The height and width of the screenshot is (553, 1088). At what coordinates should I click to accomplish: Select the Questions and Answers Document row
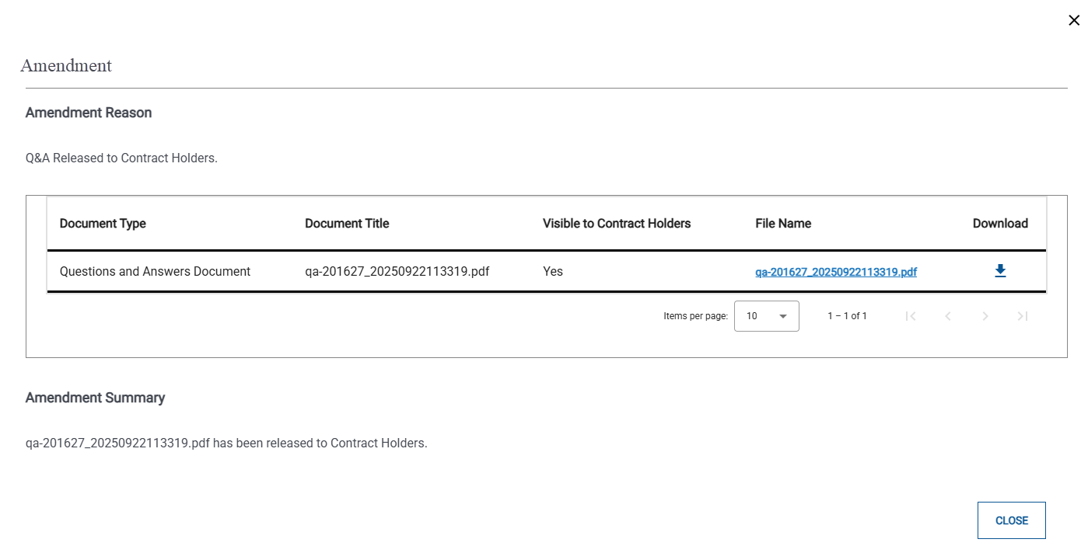155,271
